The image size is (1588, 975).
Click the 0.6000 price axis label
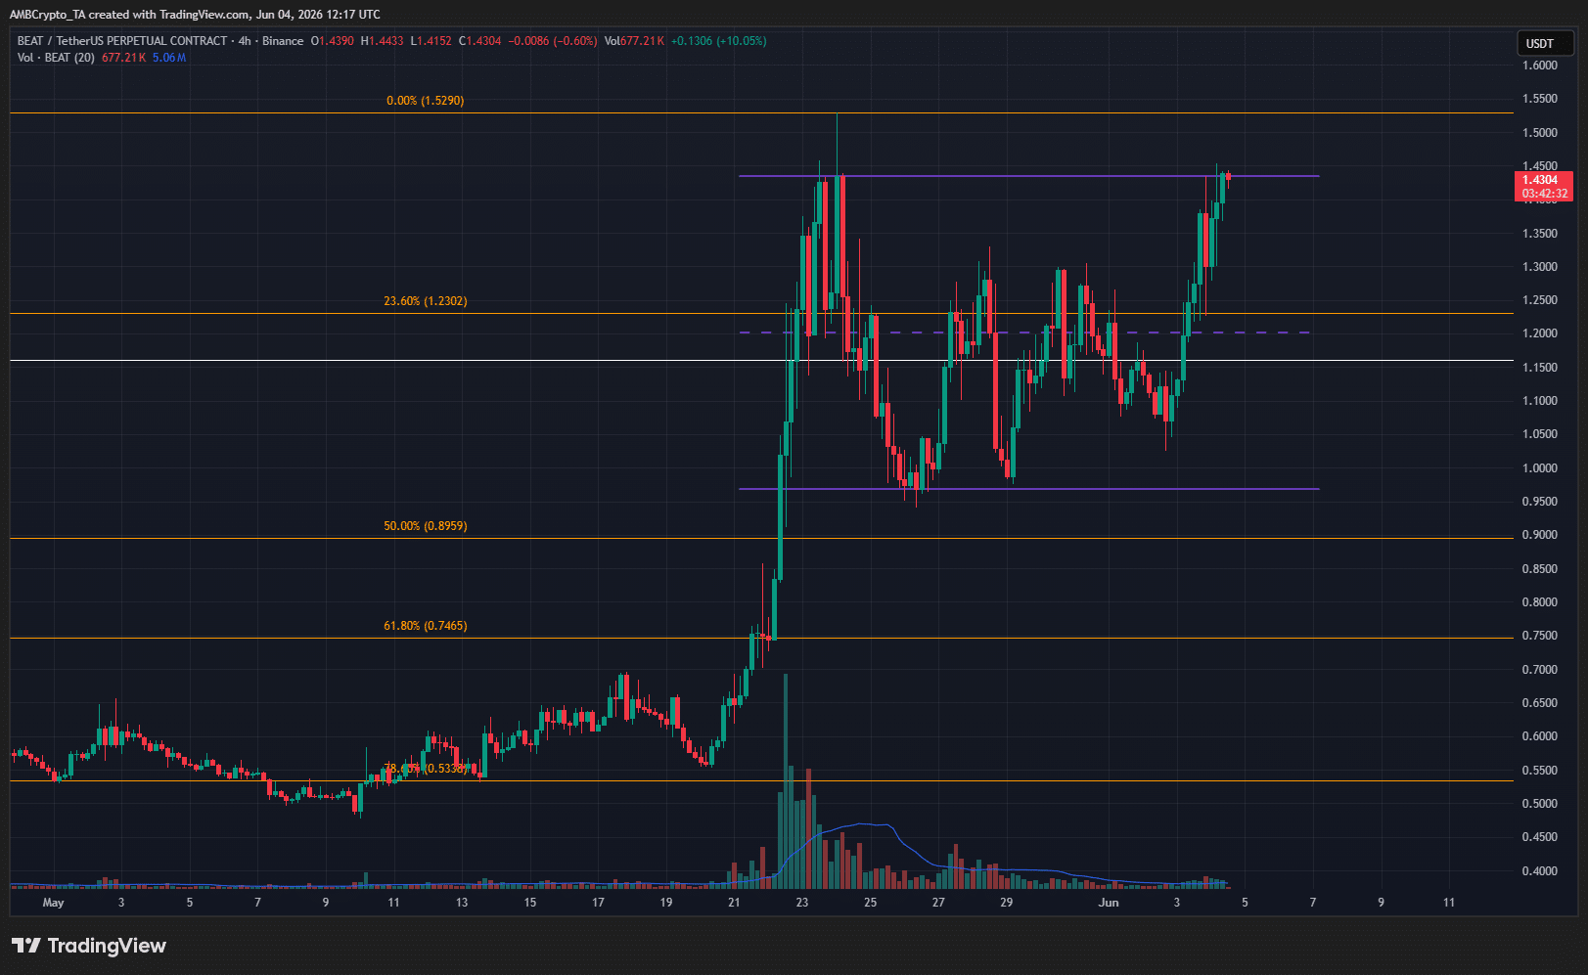(1540, 736)
